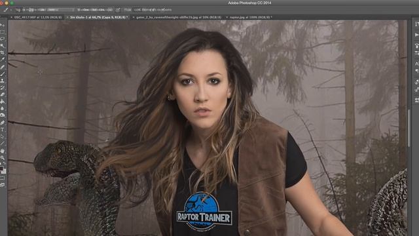Viewport: 419px width, 236px height.
Task: Select the Paint Bucket tool
Action: 3,102
